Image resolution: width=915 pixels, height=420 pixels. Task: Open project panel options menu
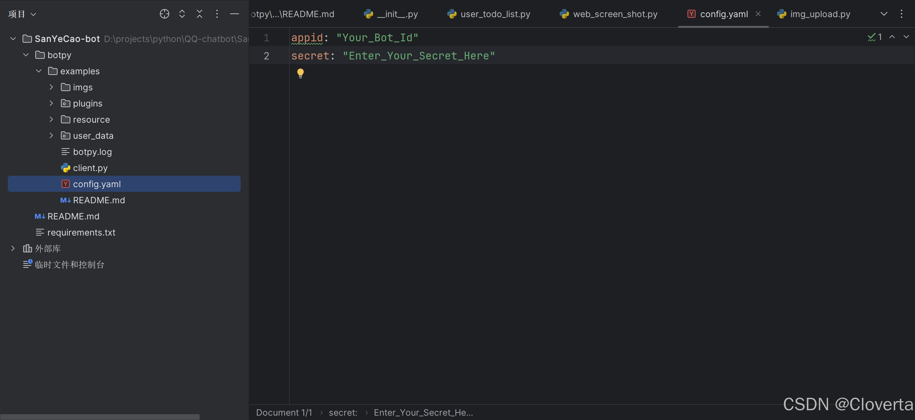217,14
